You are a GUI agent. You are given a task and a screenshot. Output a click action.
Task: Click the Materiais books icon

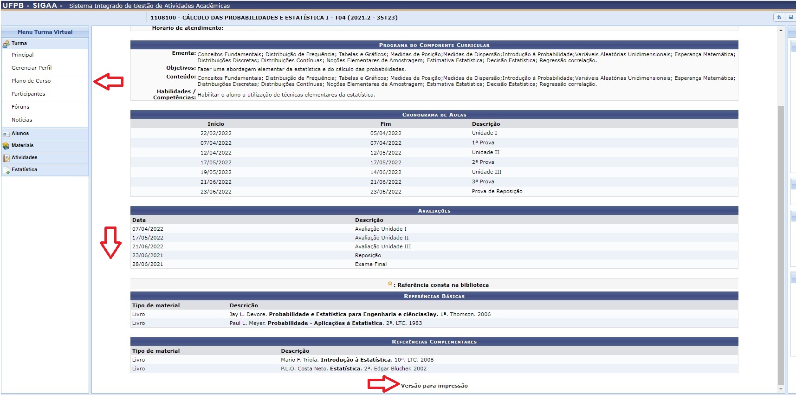click(x=6, y=146)
